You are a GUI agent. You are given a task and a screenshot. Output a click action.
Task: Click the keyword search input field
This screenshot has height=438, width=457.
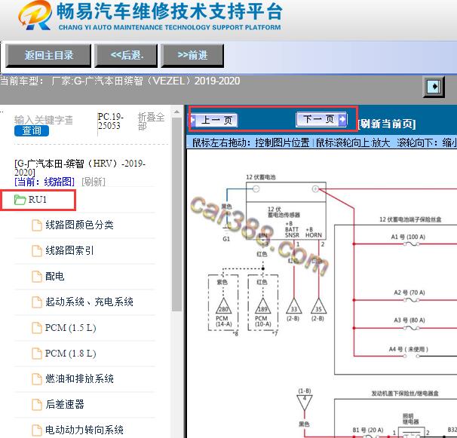(44, 120)
